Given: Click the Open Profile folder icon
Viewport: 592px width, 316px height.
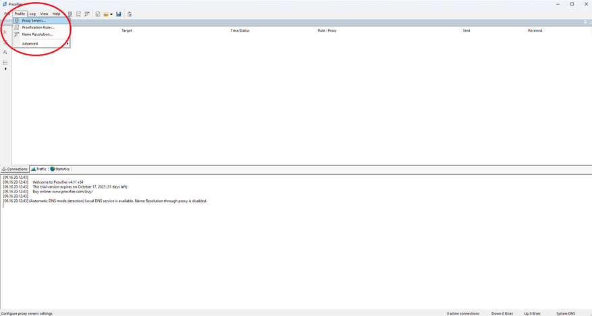Looking at the screenshot, I should click(x=106, y=14).
